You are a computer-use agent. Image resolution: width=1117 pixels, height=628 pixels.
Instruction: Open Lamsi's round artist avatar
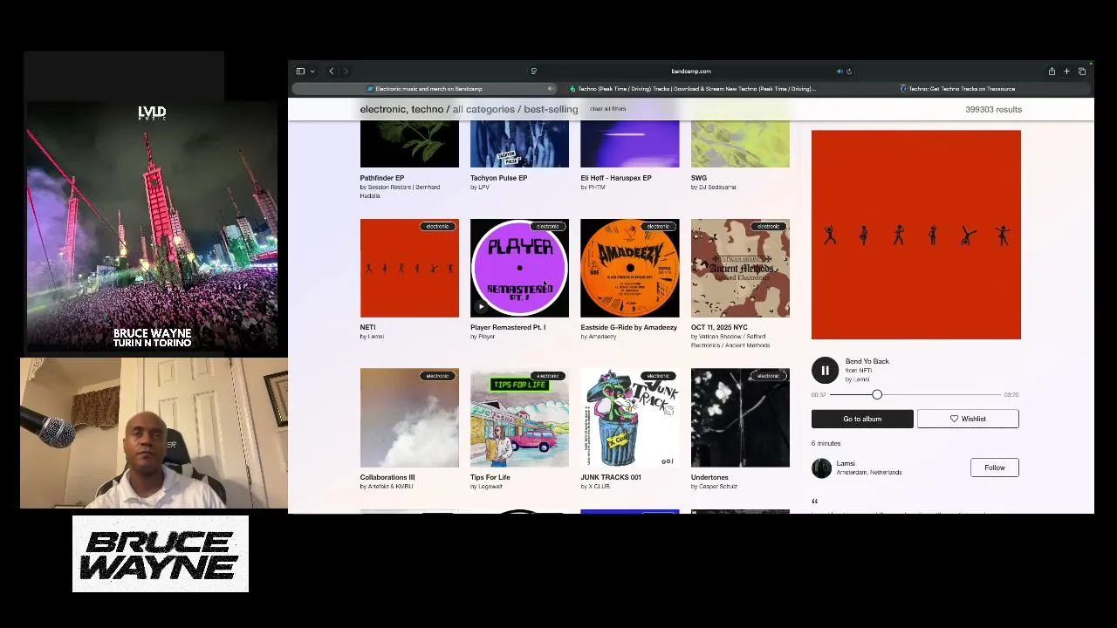click(x=822, y=468)
